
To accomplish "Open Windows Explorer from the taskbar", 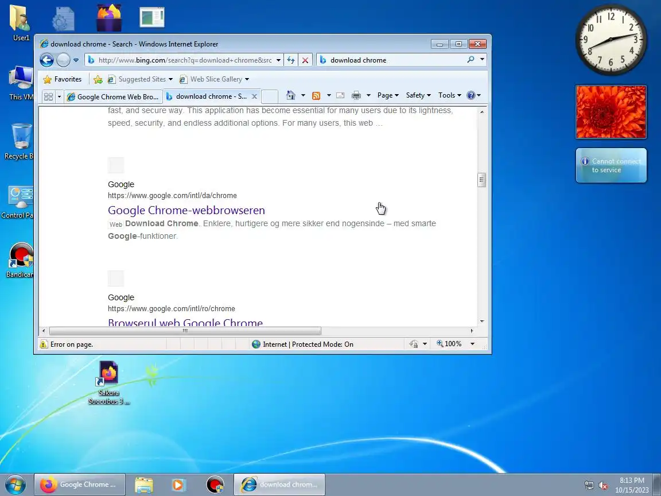I will (144, 485).
